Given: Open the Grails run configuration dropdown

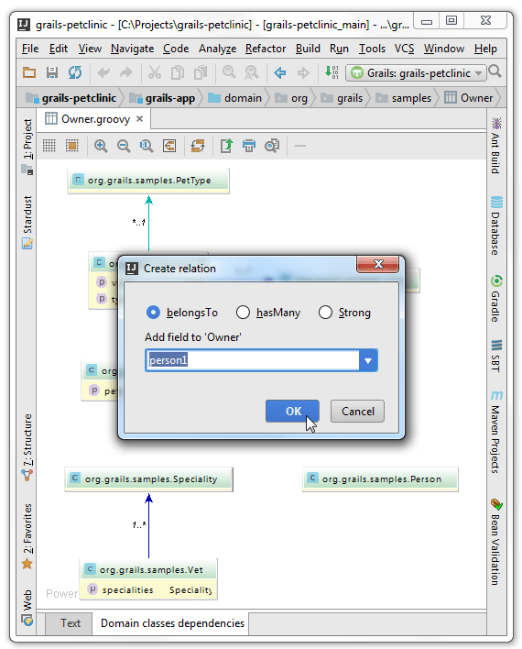Looking at the screenshot, I should (x=416, y=73).
